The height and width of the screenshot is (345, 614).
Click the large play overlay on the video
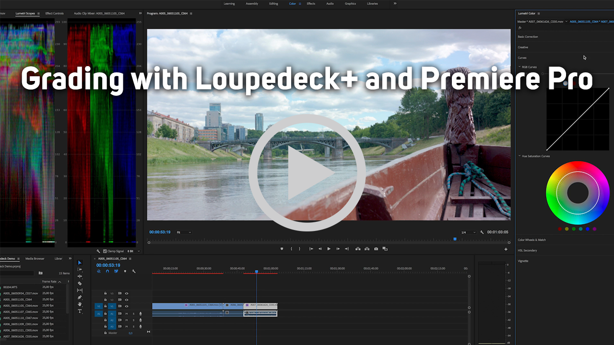tap(307, 172)
